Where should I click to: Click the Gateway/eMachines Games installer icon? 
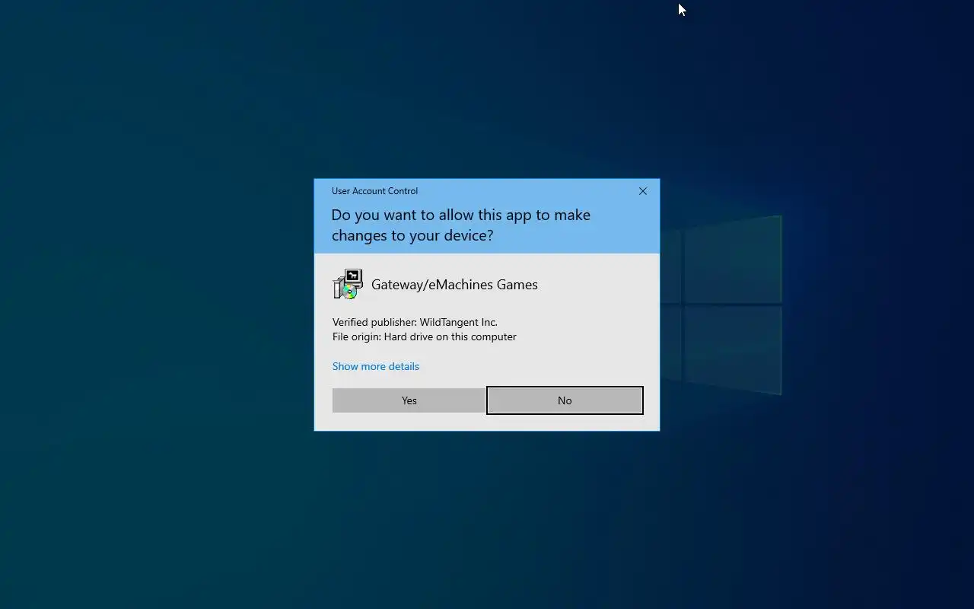[348, 284]
